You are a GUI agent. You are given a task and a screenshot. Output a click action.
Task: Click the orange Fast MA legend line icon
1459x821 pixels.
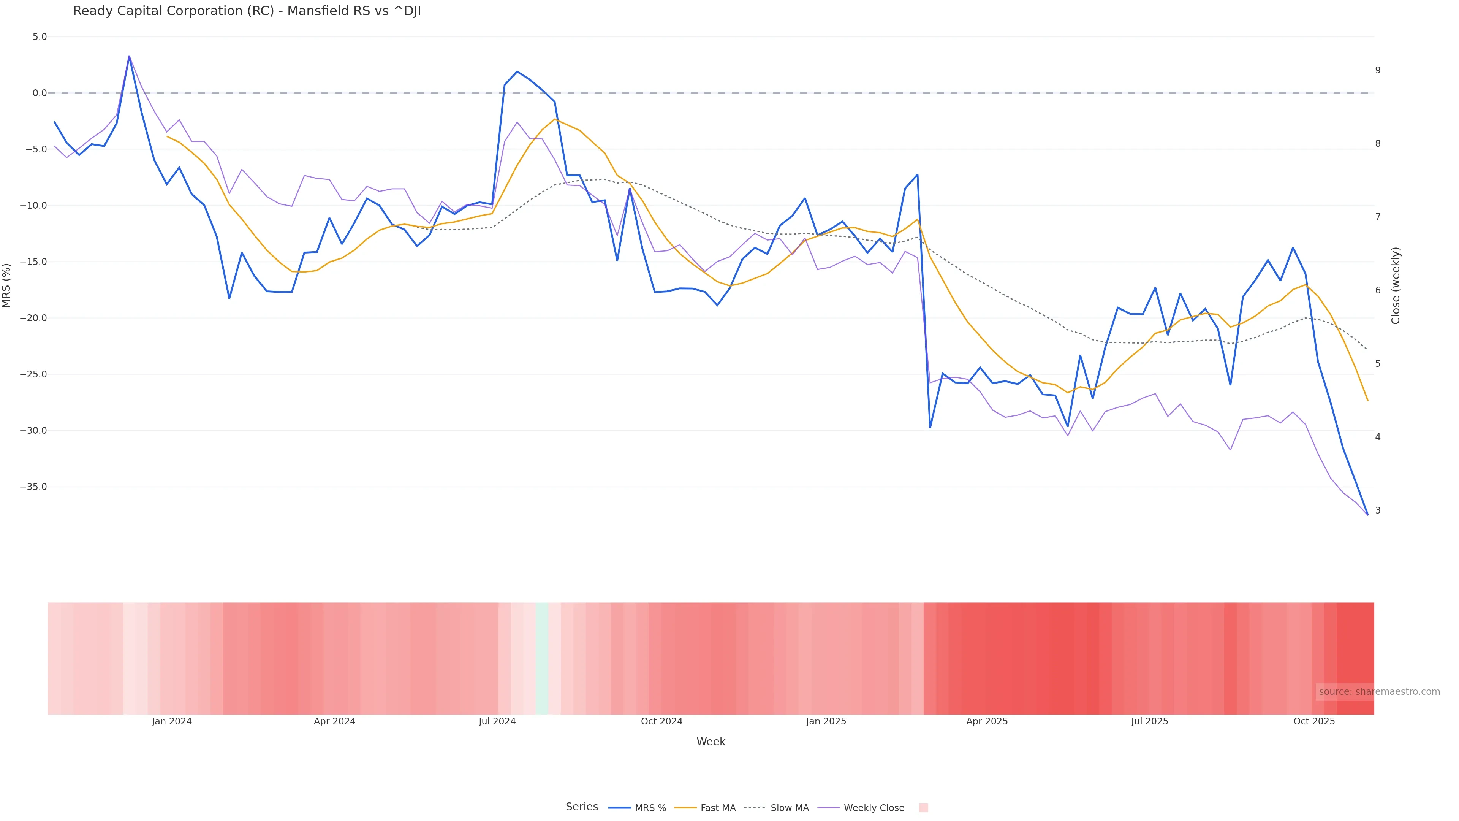685,808
